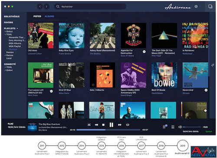Focus the Rechercher search field
Viewport: 217px width, 158px height.
click(90, 7)
